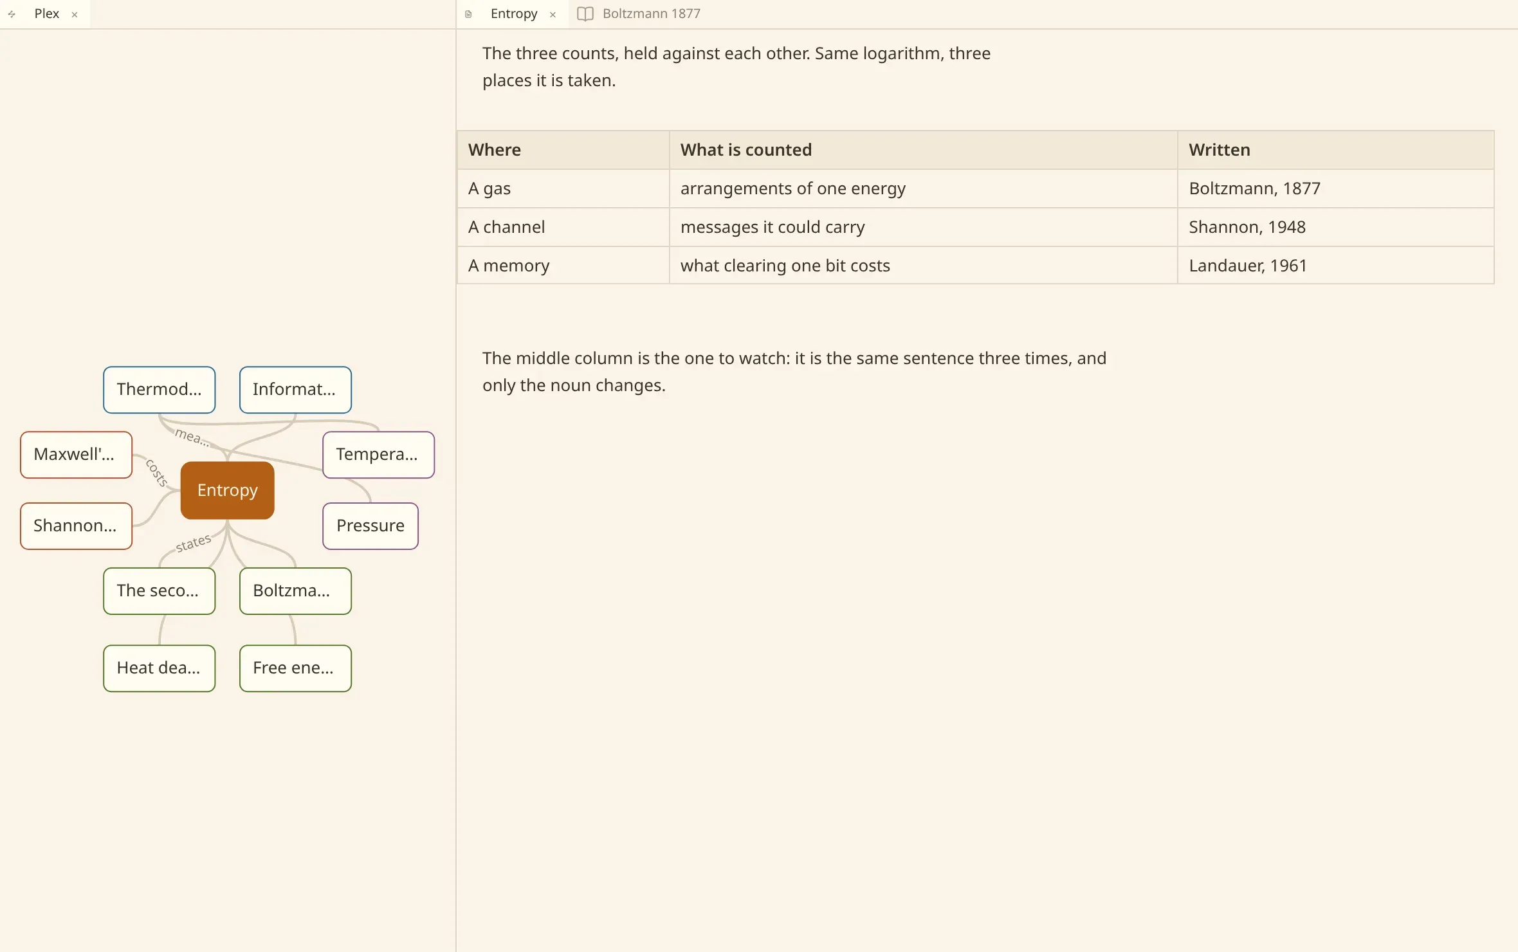The image size is (1518, 952).
Task: Switch to the Entropy tab
Action: pos(513,14)
